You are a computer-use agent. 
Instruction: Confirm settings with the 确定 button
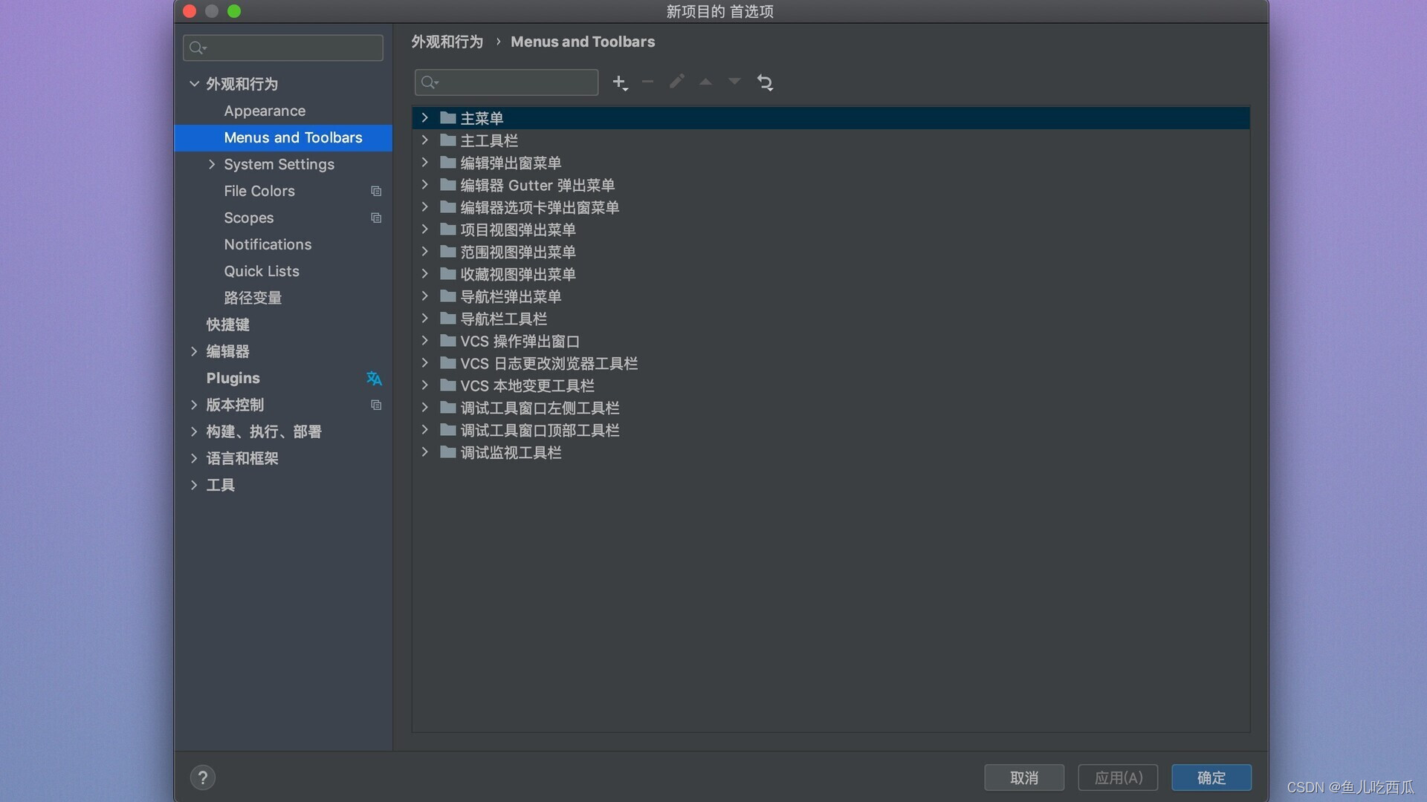(x=1211, y=777)
